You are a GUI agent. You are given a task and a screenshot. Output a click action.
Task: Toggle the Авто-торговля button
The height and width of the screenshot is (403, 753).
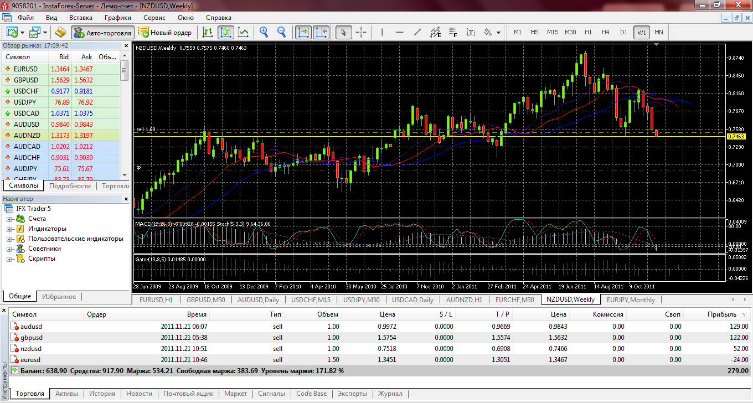click(x=102, y=32)
